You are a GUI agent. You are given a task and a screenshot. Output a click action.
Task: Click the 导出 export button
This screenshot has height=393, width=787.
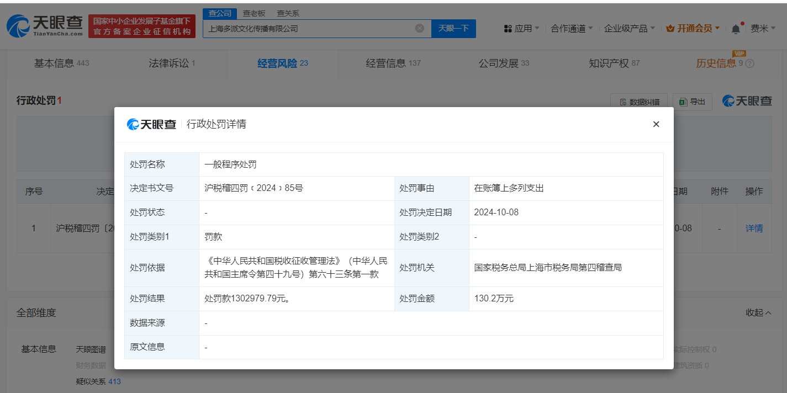693,102
